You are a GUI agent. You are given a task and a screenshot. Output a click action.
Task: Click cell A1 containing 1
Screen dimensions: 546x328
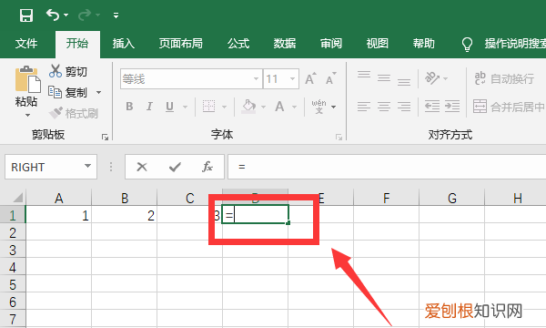(59, 215)
